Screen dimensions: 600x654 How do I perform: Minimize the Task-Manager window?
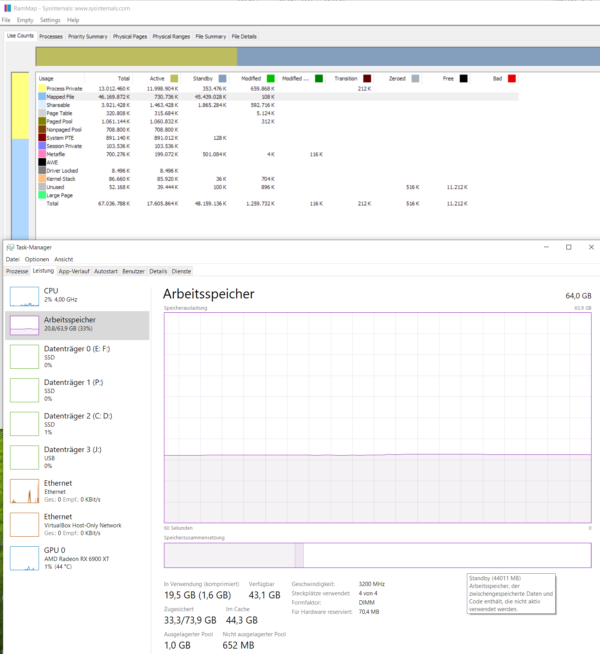click(x=546, y=247)
